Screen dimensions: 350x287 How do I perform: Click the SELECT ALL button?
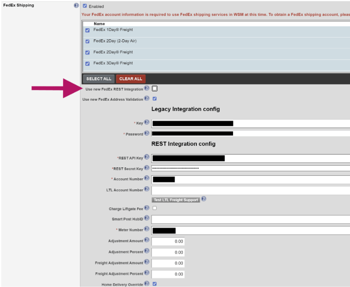99,79
